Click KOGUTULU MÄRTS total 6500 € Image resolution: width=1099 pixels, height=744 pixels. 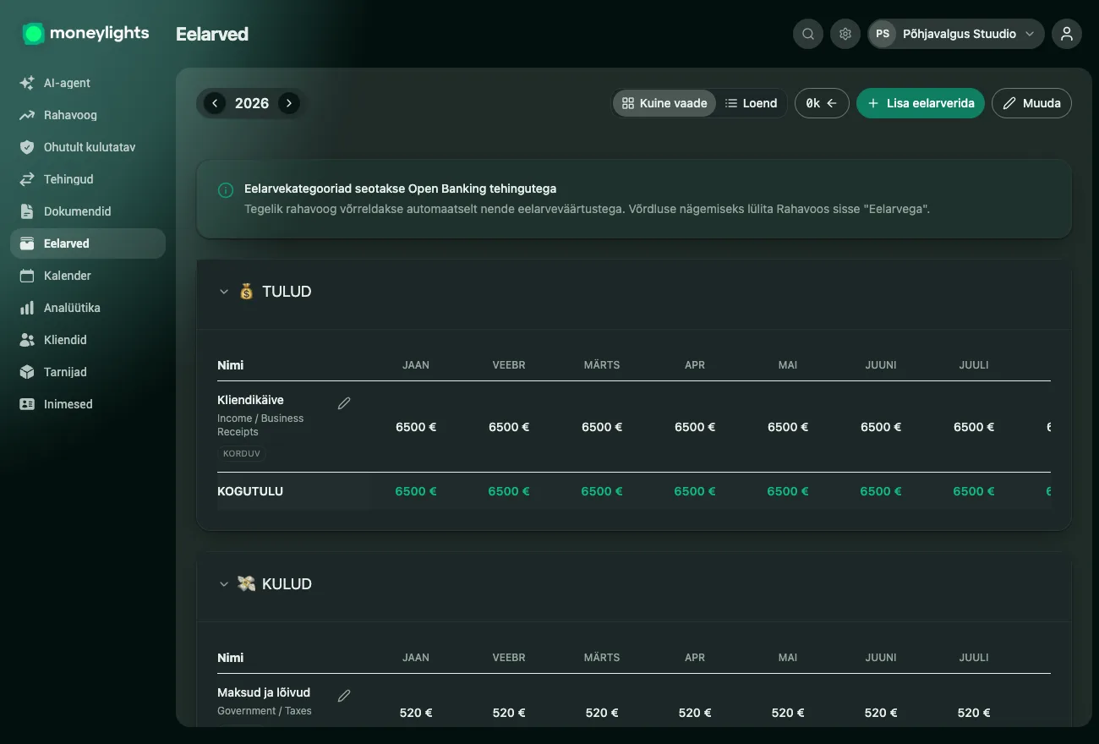[602, 491]
